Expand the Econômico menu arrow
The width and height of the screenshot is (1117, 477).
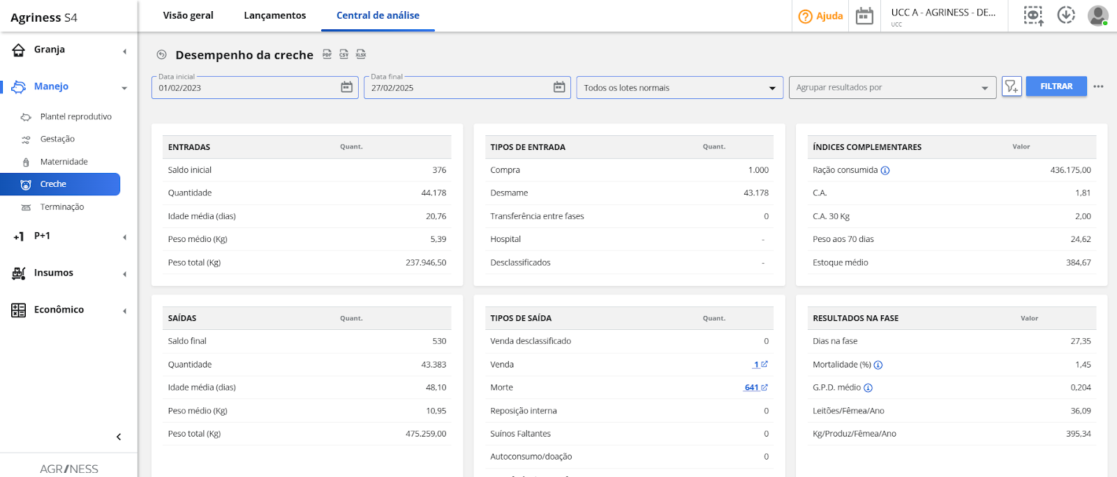(124, 311)
